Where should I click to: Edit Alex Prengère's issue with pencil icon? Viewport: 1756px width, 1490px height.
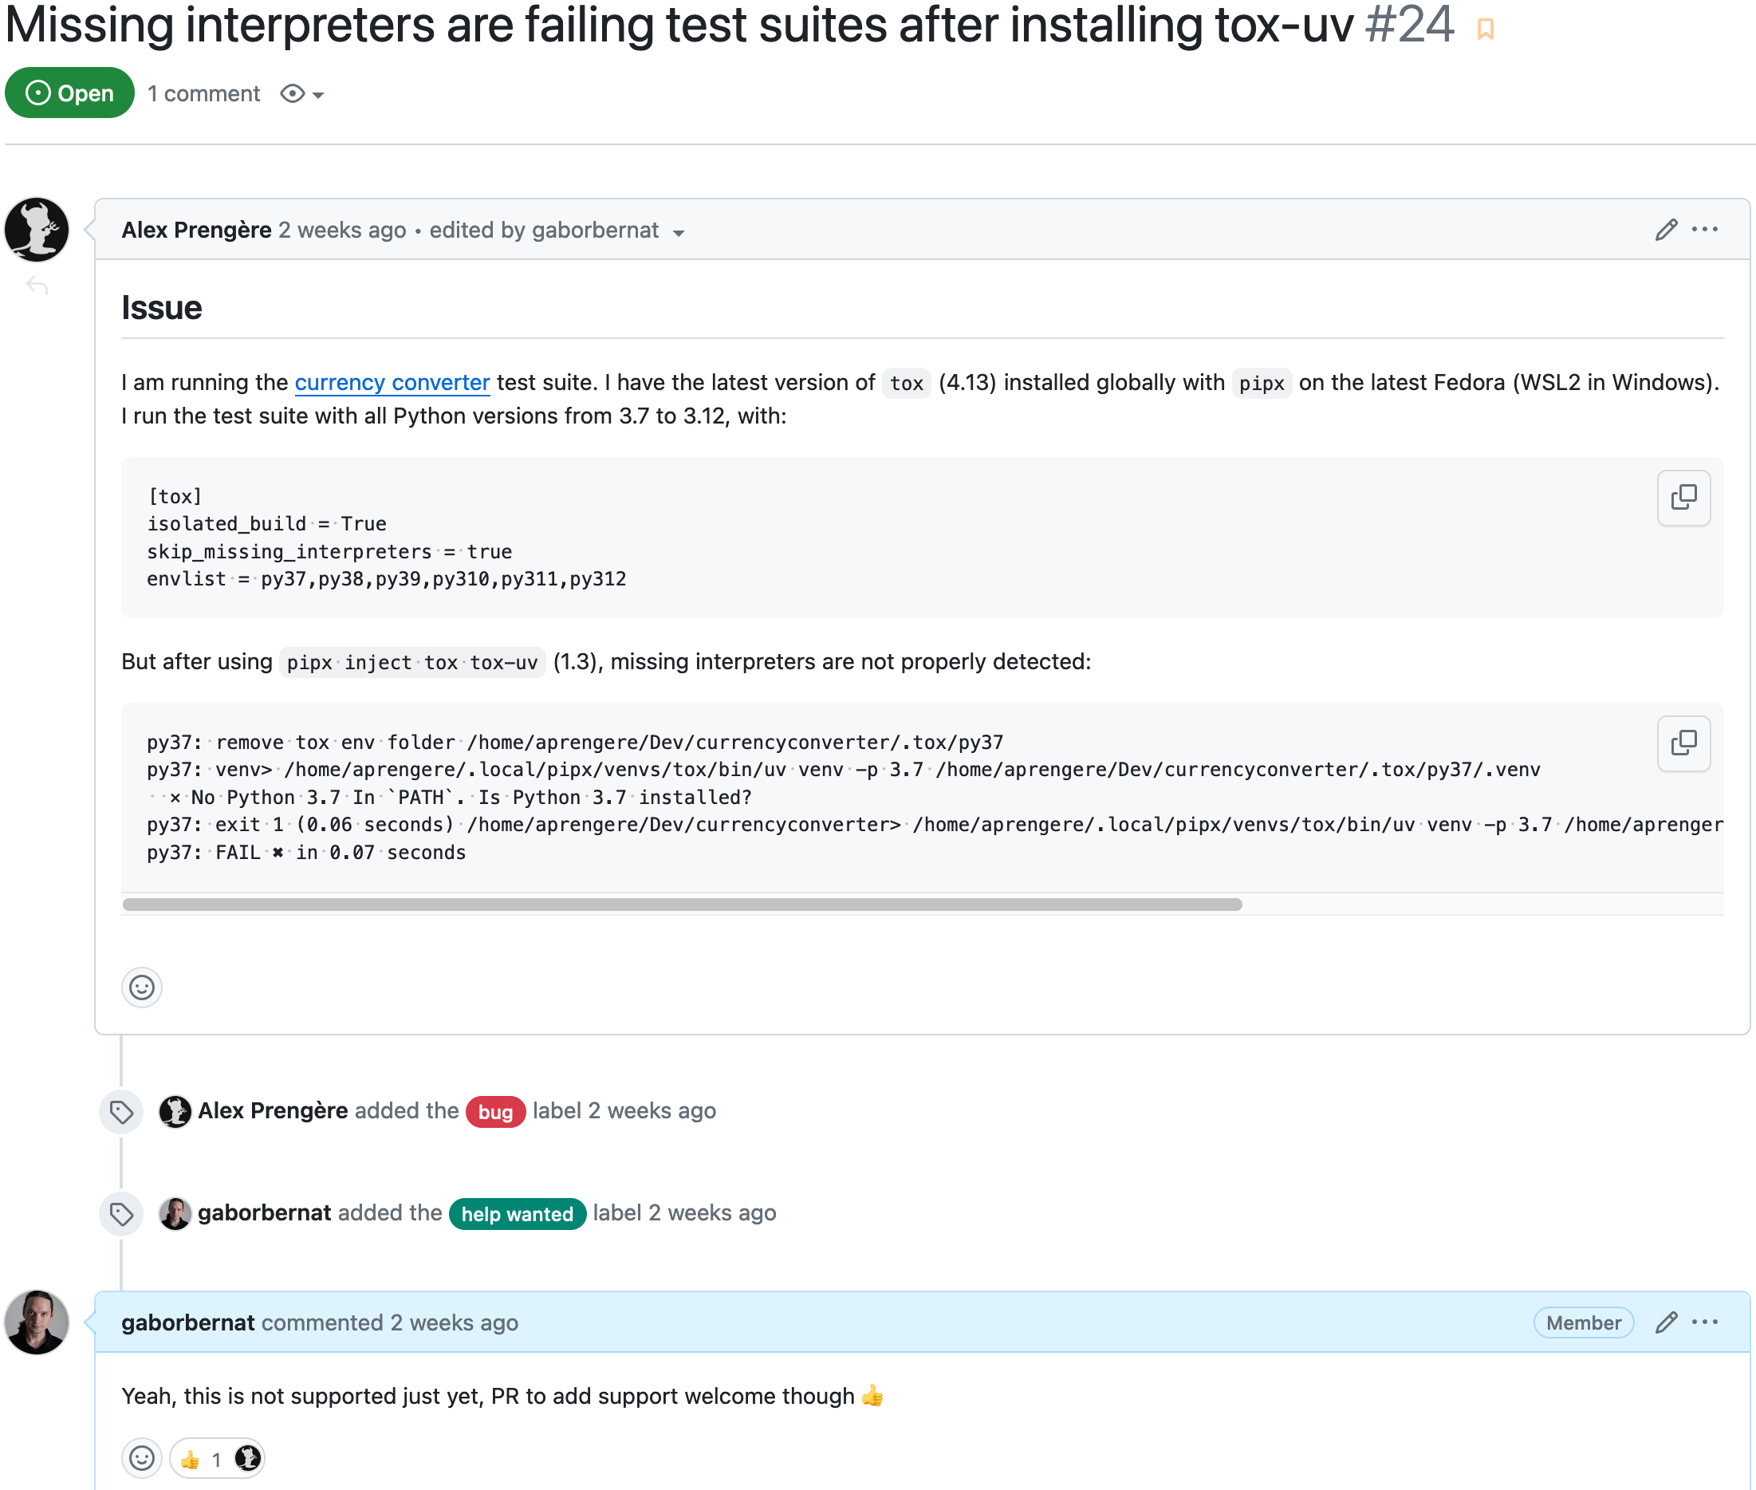point(1666,230)
